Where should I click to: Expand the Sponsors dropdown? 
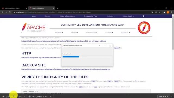(x=125, y=32)
